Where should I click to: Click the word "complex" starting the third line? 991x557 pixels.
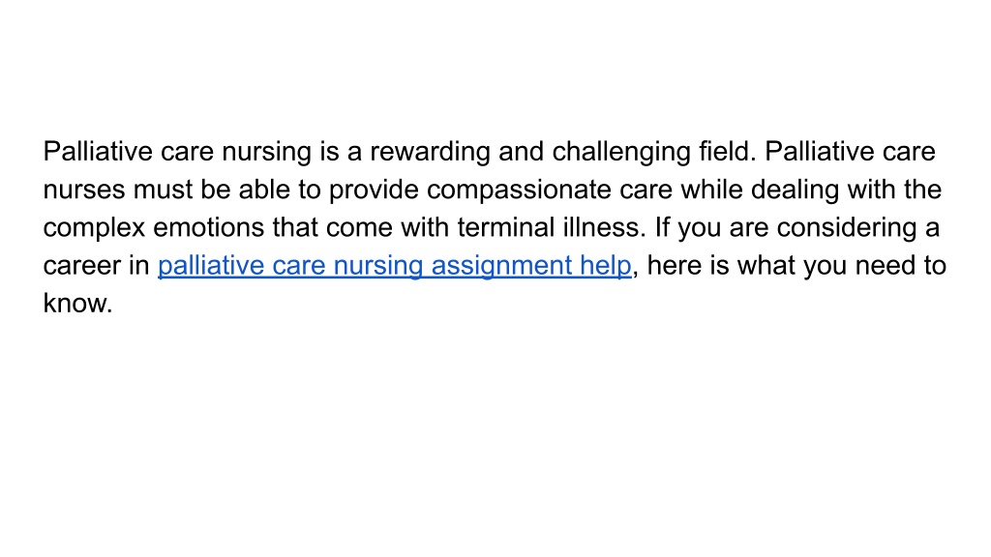point(94,228)
